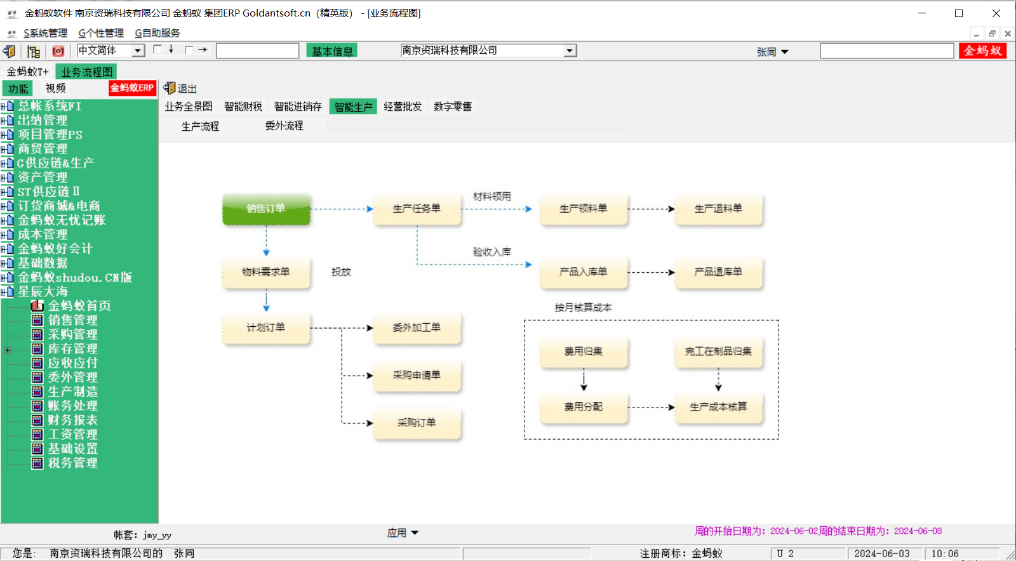1016x561 pixels.
Task: Click the module icon beside 基础设置
Action: [37, 449]
